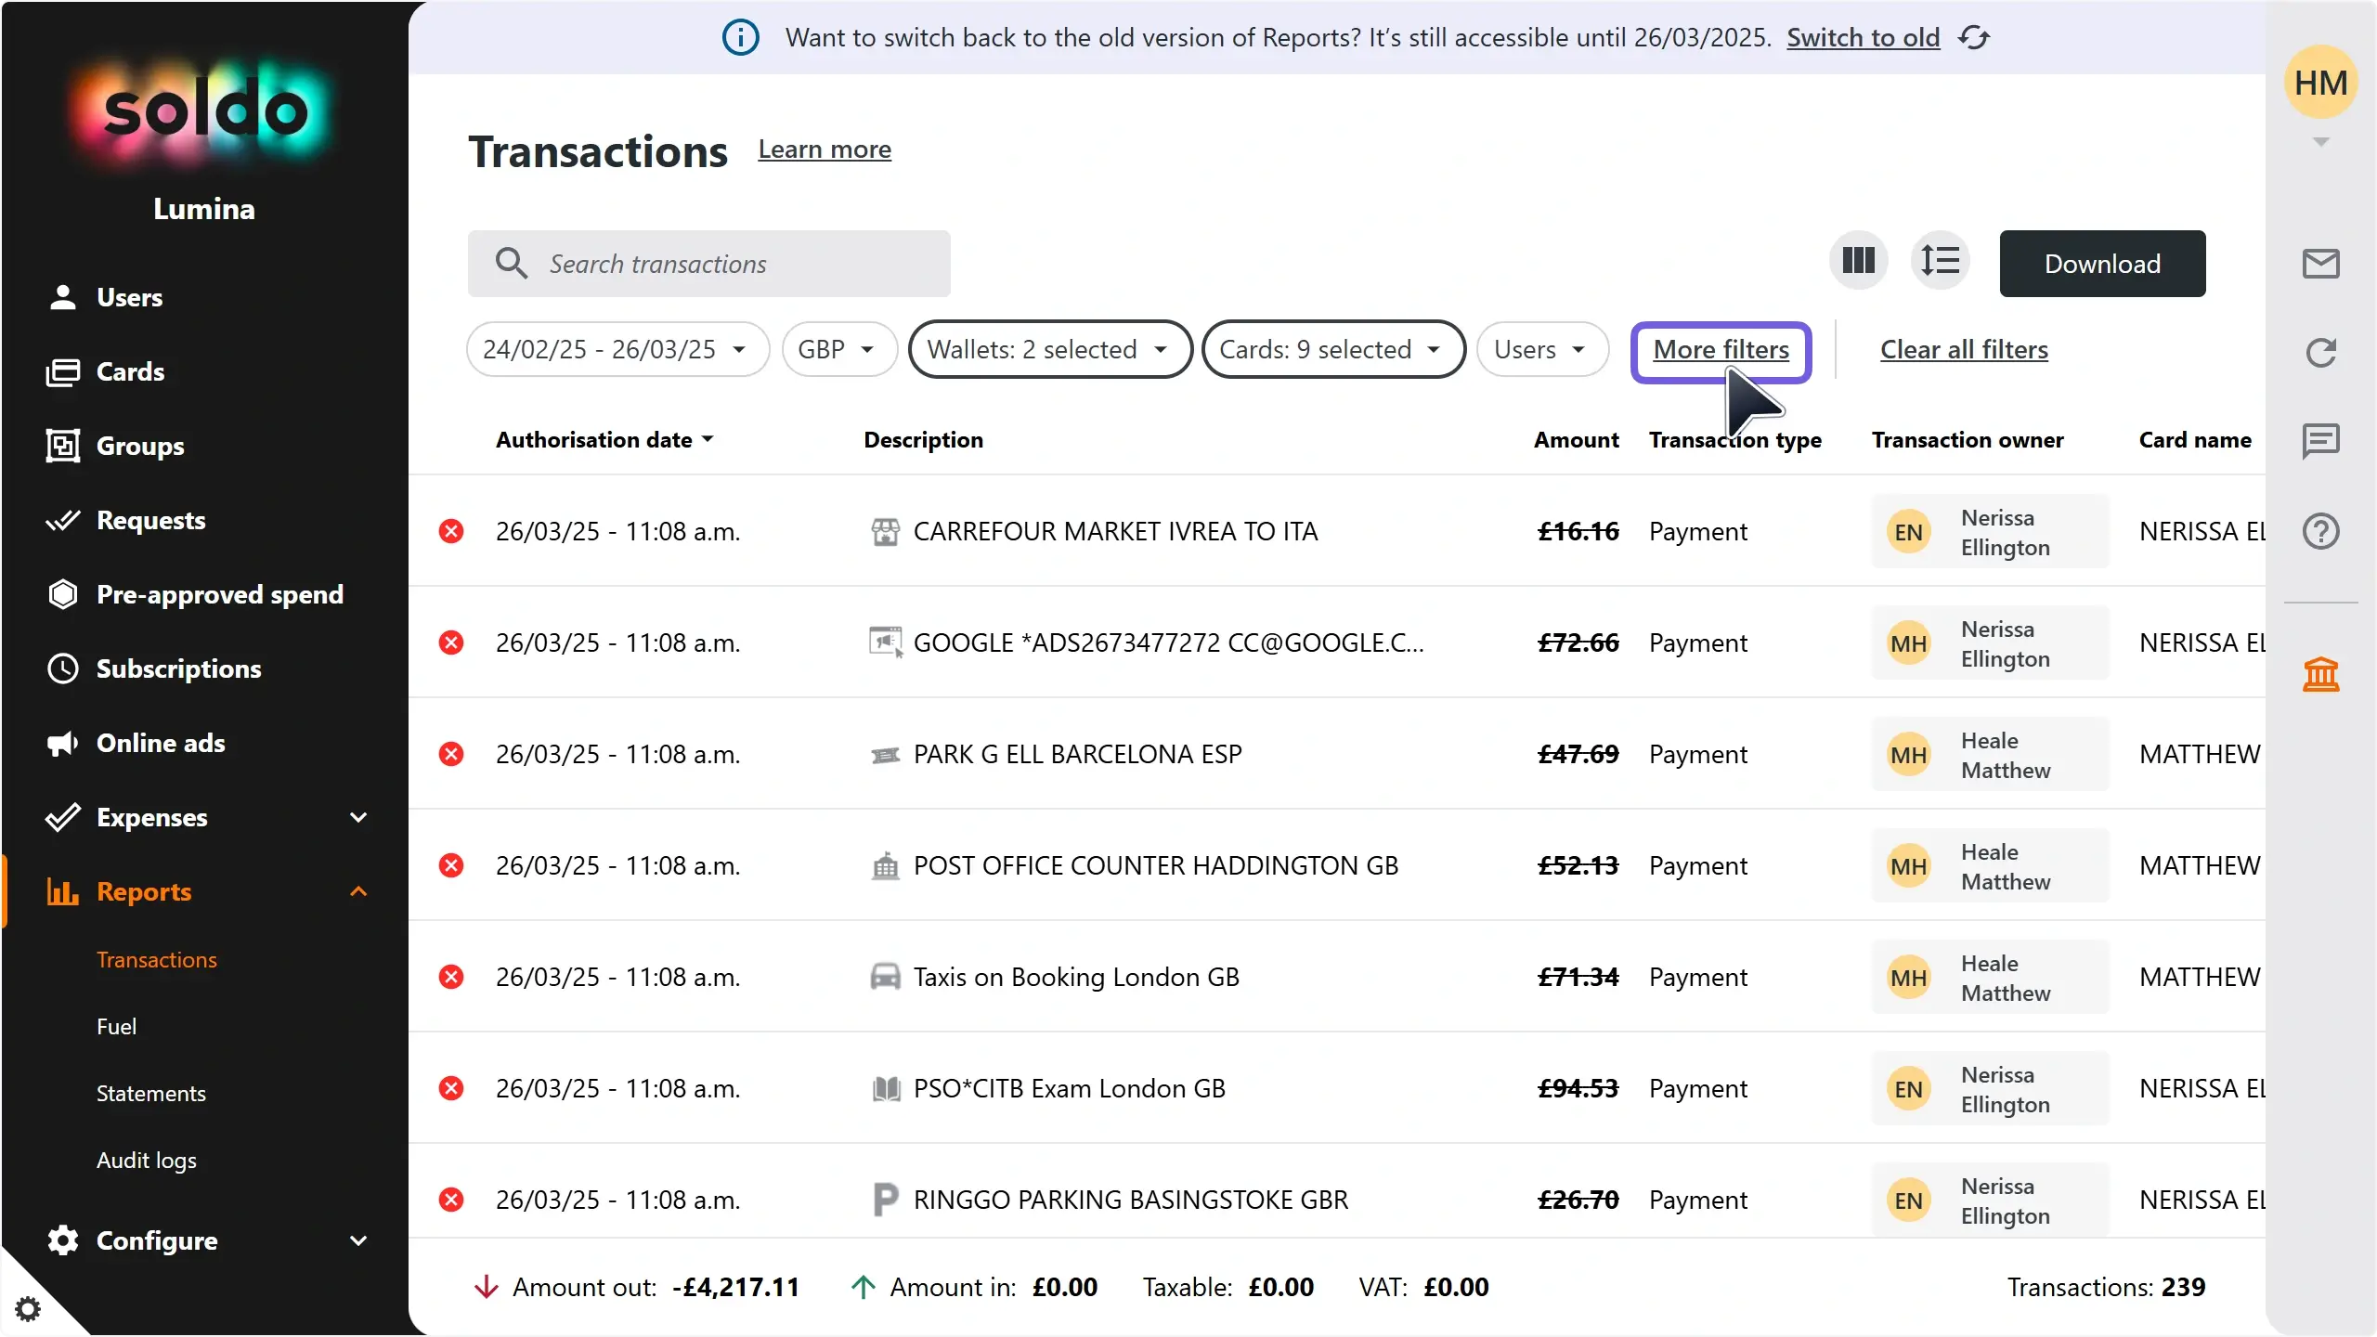Open the email/messages panel icon
Screen dimensions: 2377x1337
click(x=2321, y=263)
